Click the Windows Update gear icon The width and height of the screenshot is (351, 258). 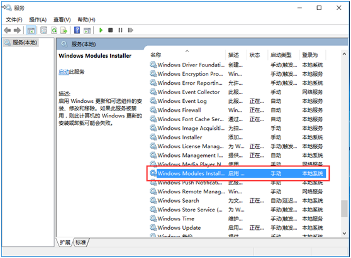coord(153,228)
